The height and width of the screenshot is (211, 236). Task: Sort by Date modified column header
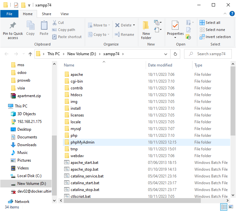160,65
